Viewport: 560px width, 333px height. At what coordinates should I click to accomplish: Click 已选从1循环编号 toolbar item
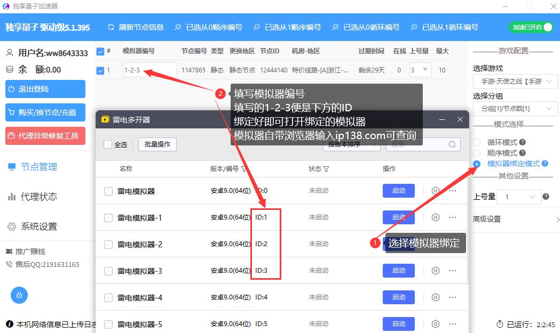[x=445, y=27]
